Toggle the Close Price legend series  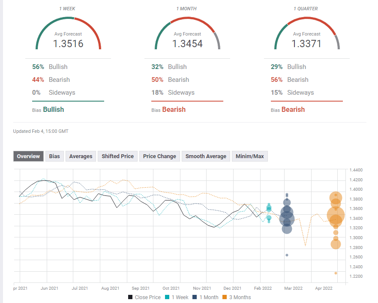click(144, 297)
